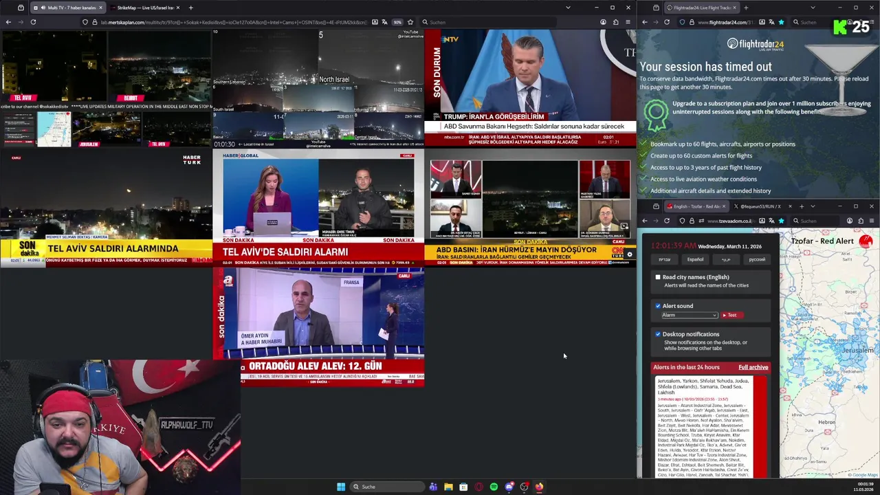
Task: Click the Tzofar red alert logo
Action: coord(865,241)
